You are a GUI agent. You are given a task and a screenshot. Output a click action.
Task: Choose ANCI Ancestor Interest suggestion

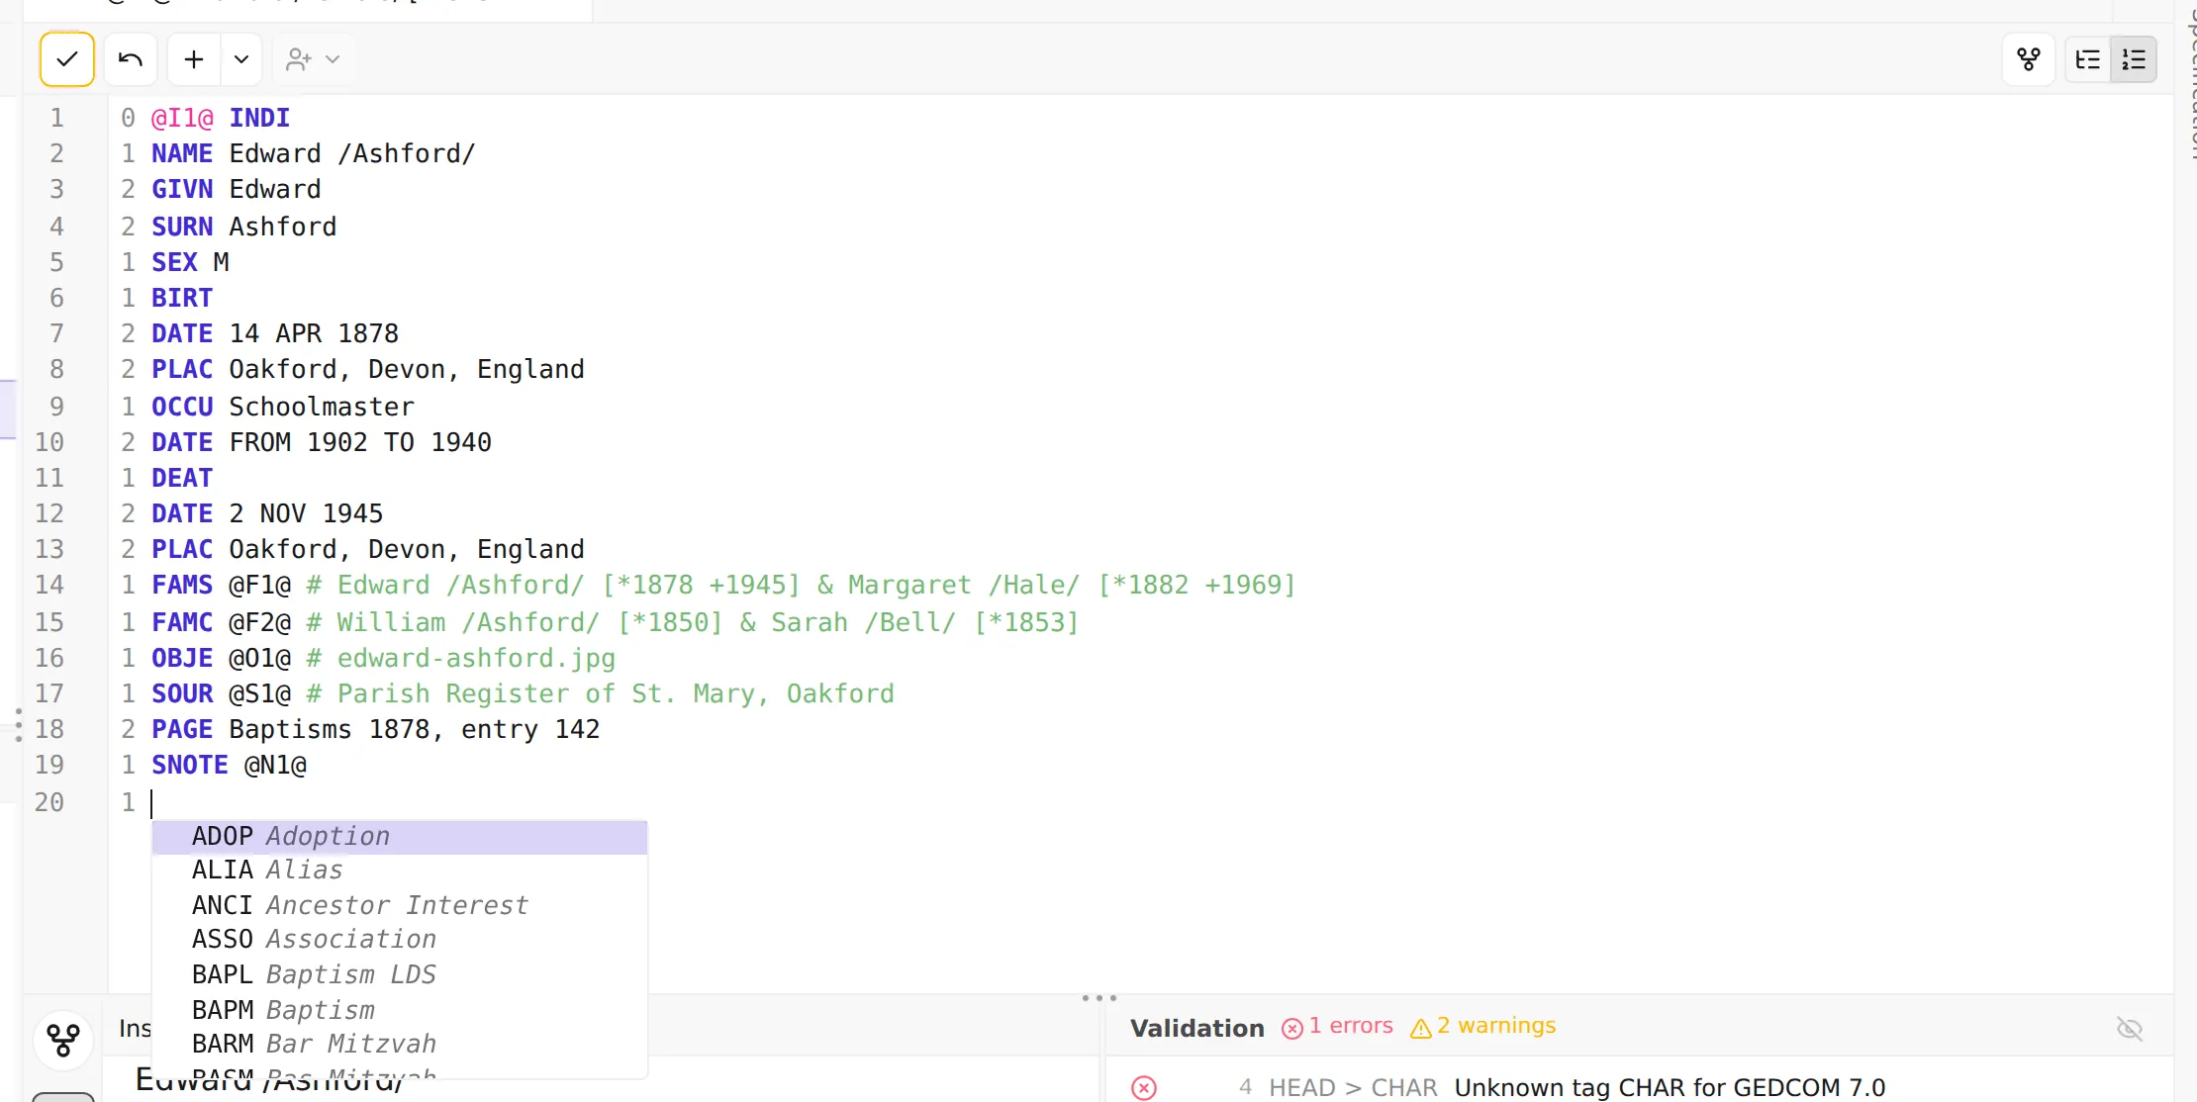[400, 905]
